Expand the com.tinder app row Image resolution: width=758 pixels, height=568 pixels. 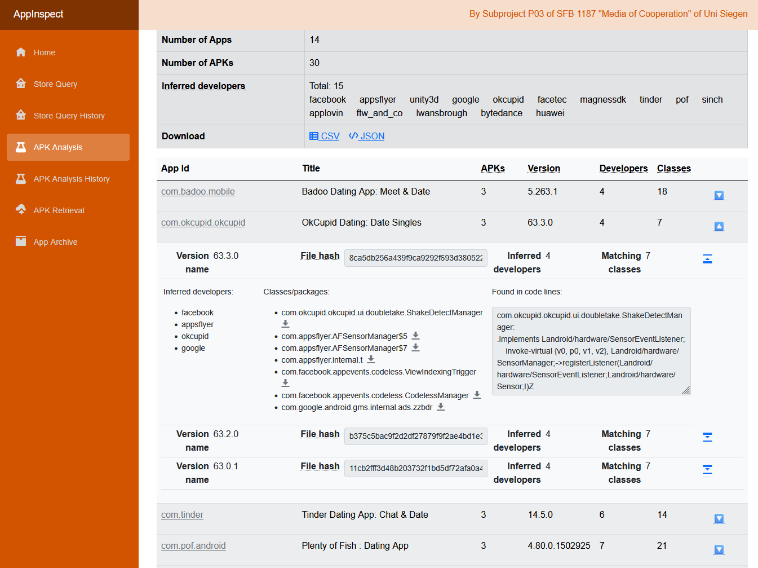pyautogui.click(x=719, y=519)
